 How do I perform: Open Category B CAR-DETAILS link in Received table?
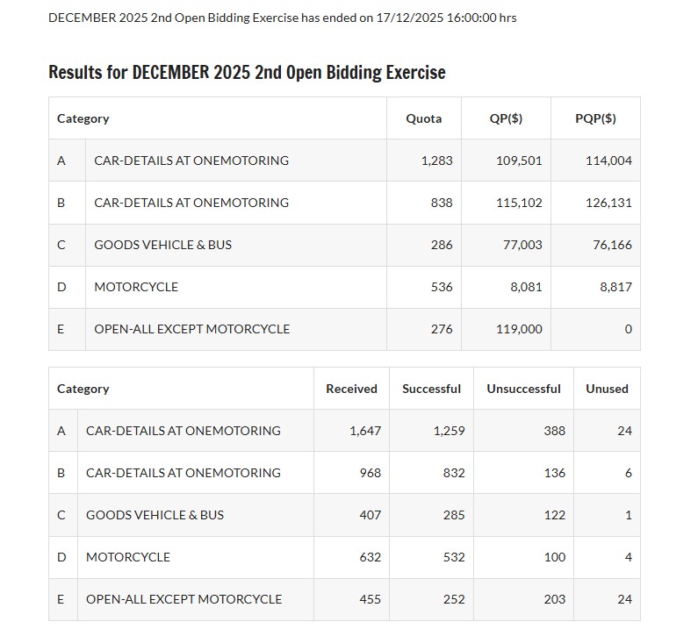pos(183,473)
